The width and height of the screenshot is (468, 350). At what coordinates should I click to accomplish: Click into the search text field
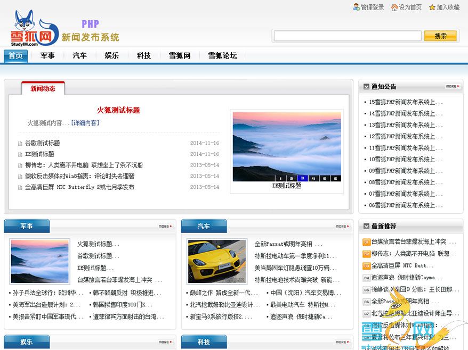pos(347,36)
